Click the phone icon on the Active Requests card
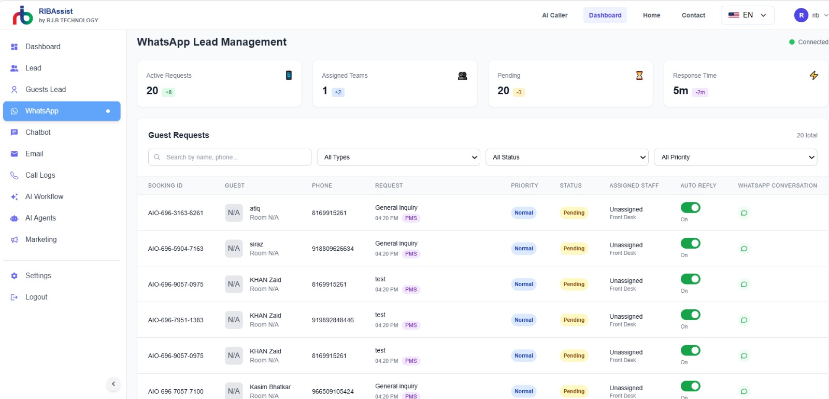 [289, 75]
